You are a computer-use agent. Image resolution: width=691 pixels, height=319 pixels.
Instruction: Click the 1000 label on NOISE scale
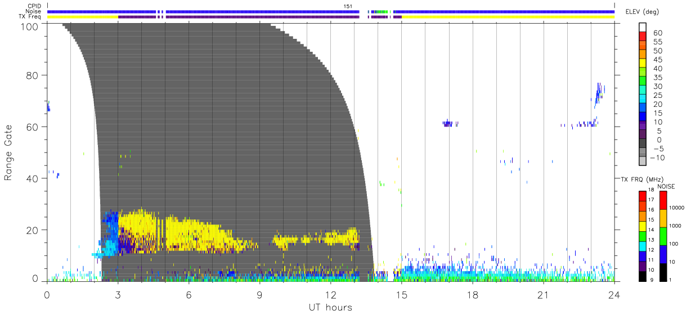[x=676, y=226]
